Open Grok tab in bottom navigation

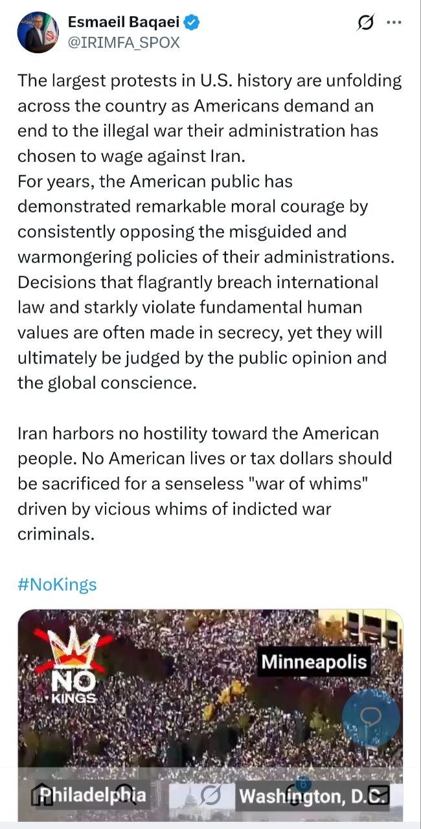(x=211, y=795)
